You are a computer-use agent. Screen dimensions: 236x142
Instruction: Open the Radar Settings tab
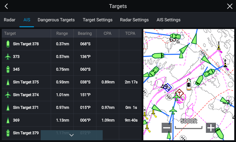[x=134, y=20]
